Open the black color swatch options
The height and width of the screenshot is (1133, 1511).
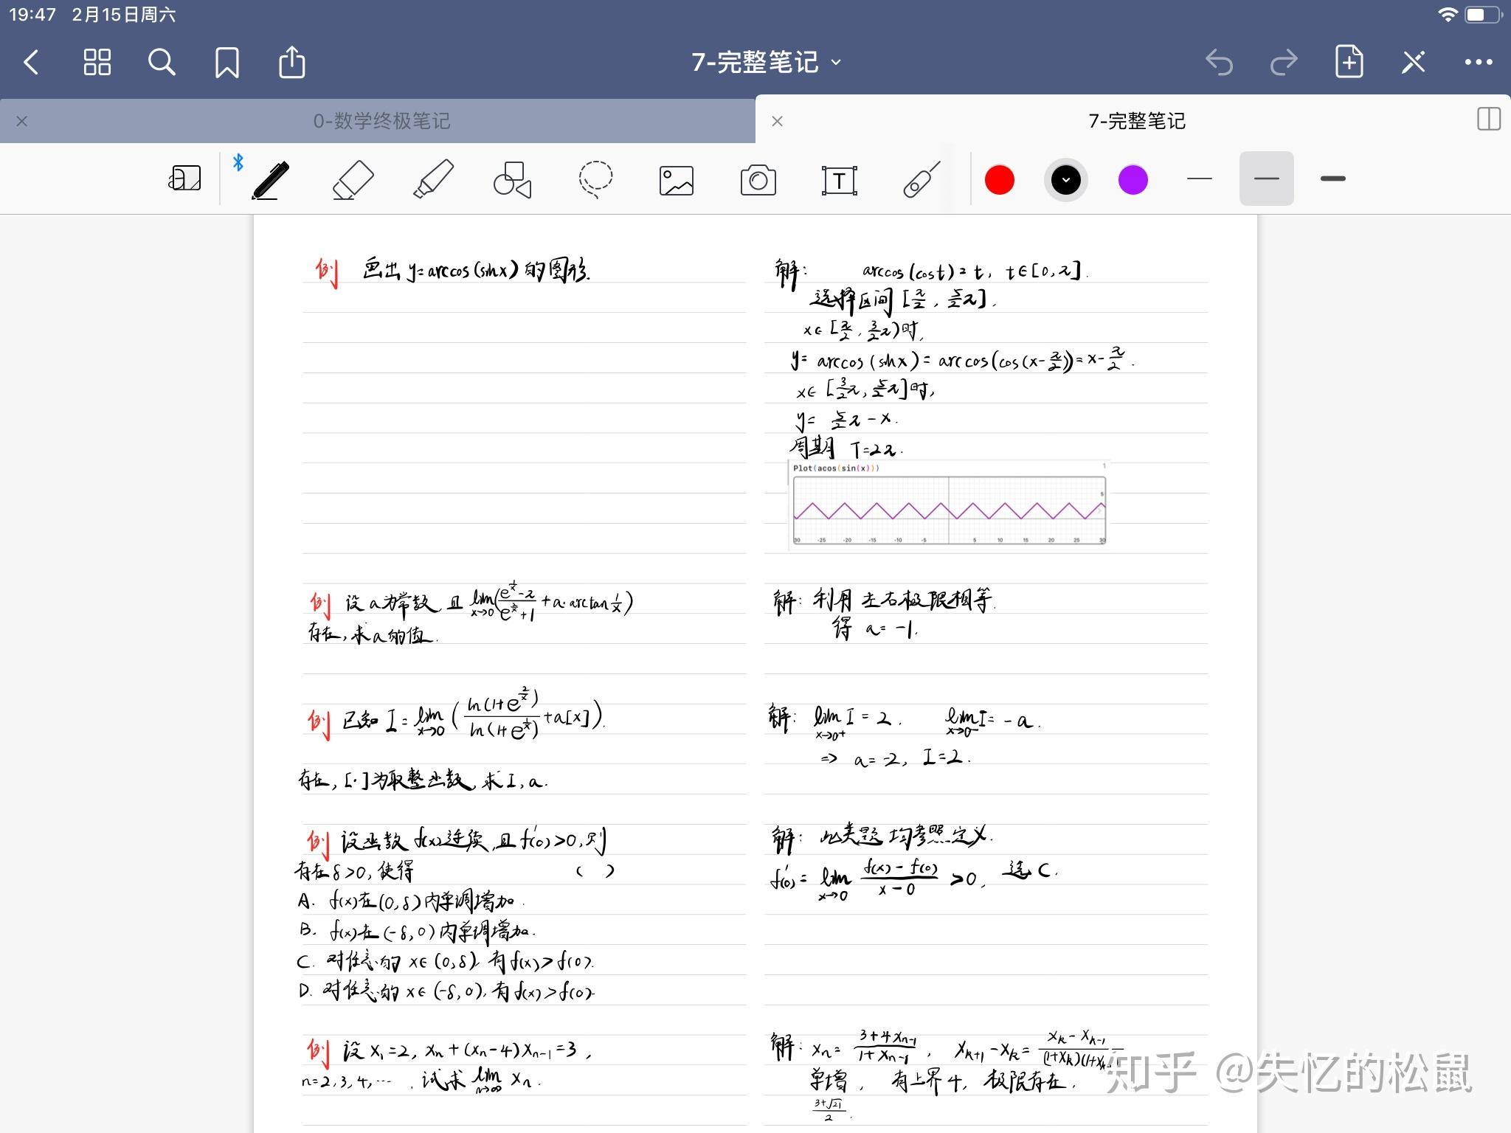click(1066, 179)
